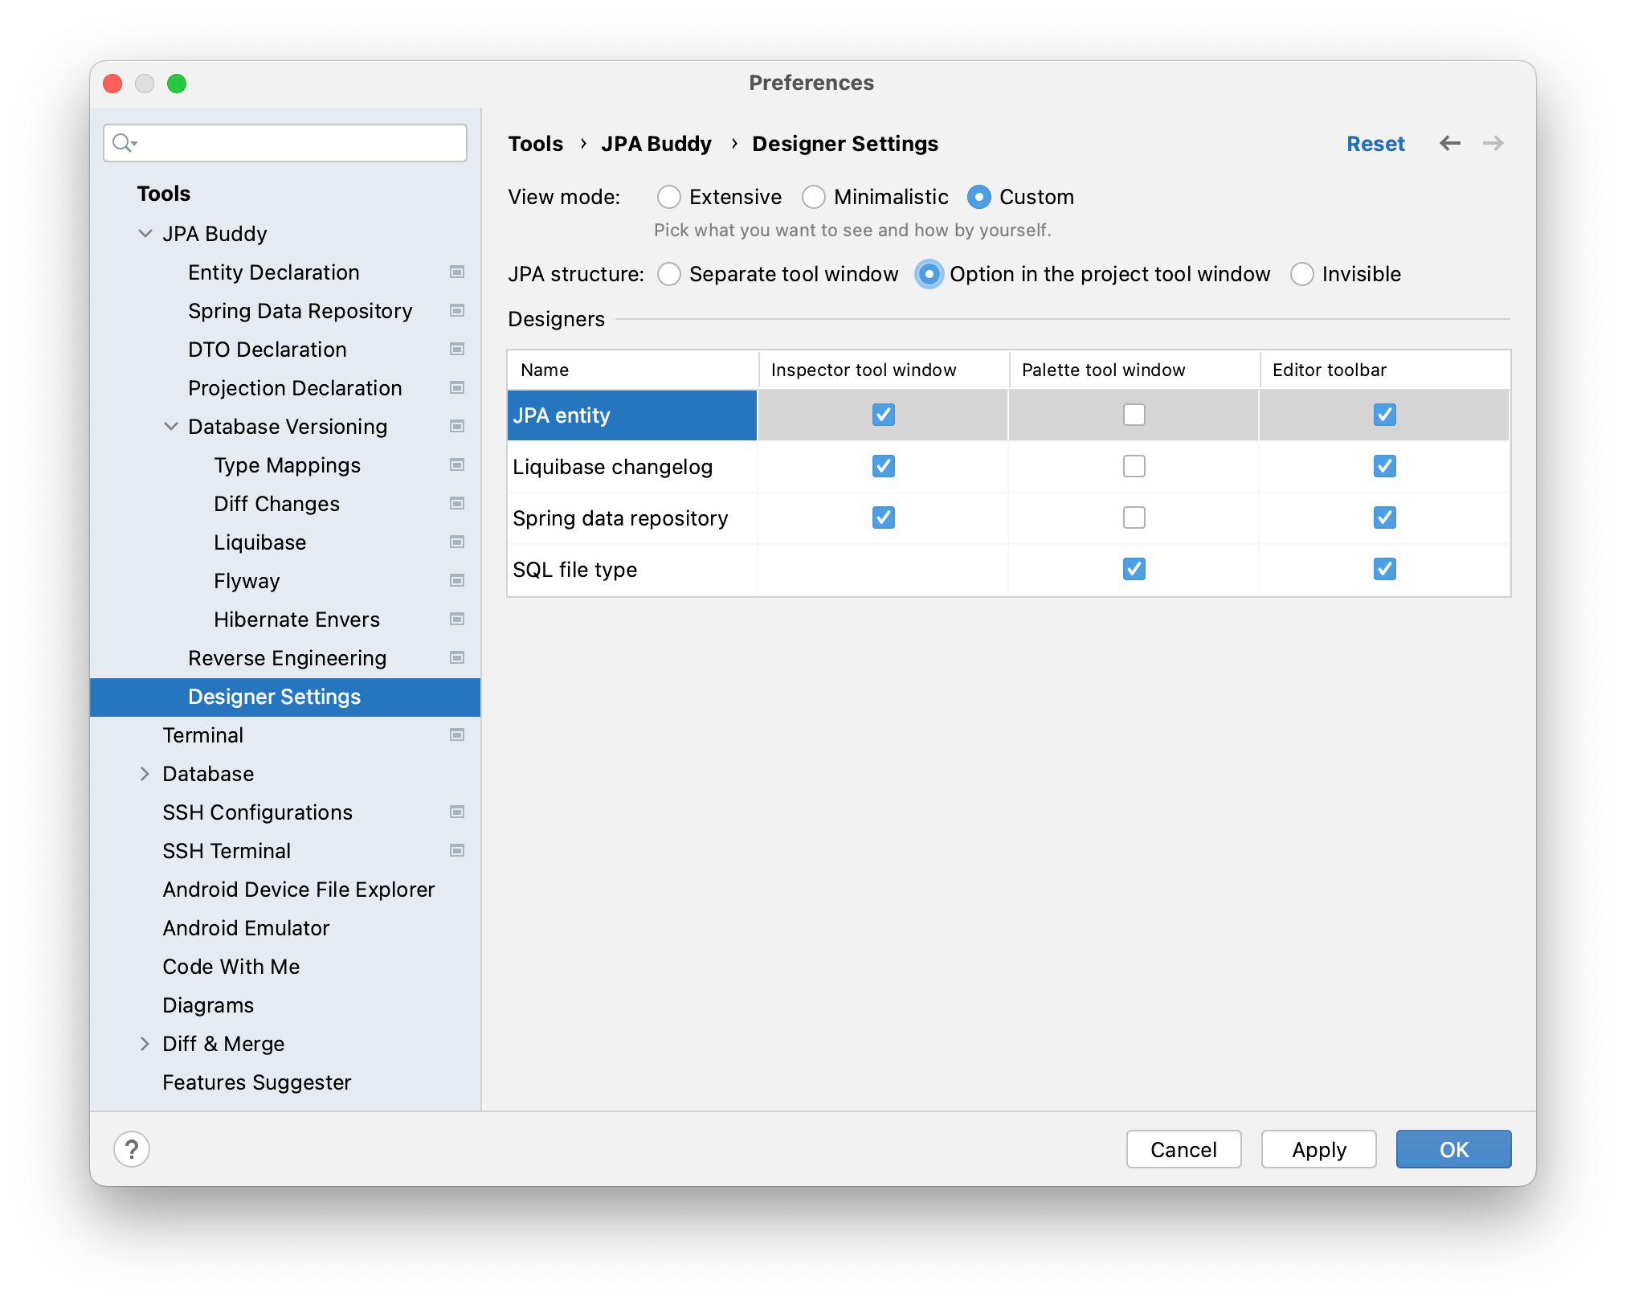Open Reverse Engineering settings
Screen dimensions: 1626x1305
(x=287, y=658)
